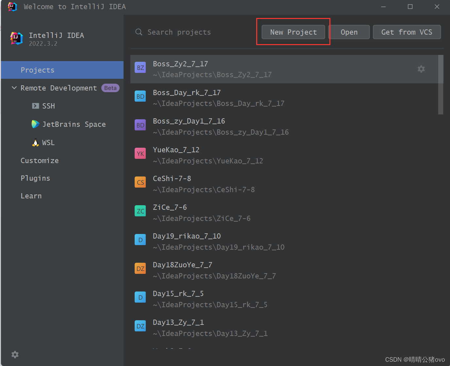Click the D icon of Day19_rikao_7_10
This screenshot has width=450, height=366.
140,240
